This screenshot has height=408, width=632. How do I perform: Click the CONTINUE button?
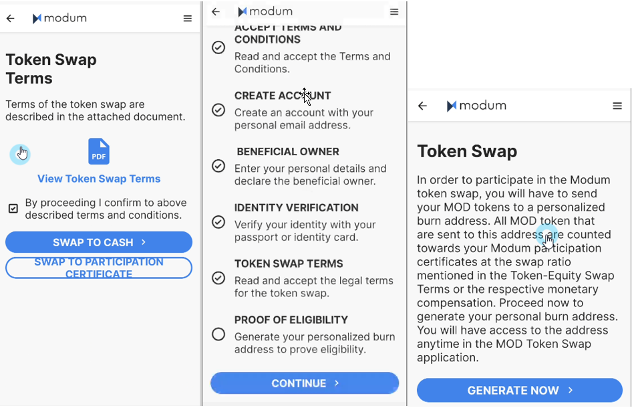(305, 383)
